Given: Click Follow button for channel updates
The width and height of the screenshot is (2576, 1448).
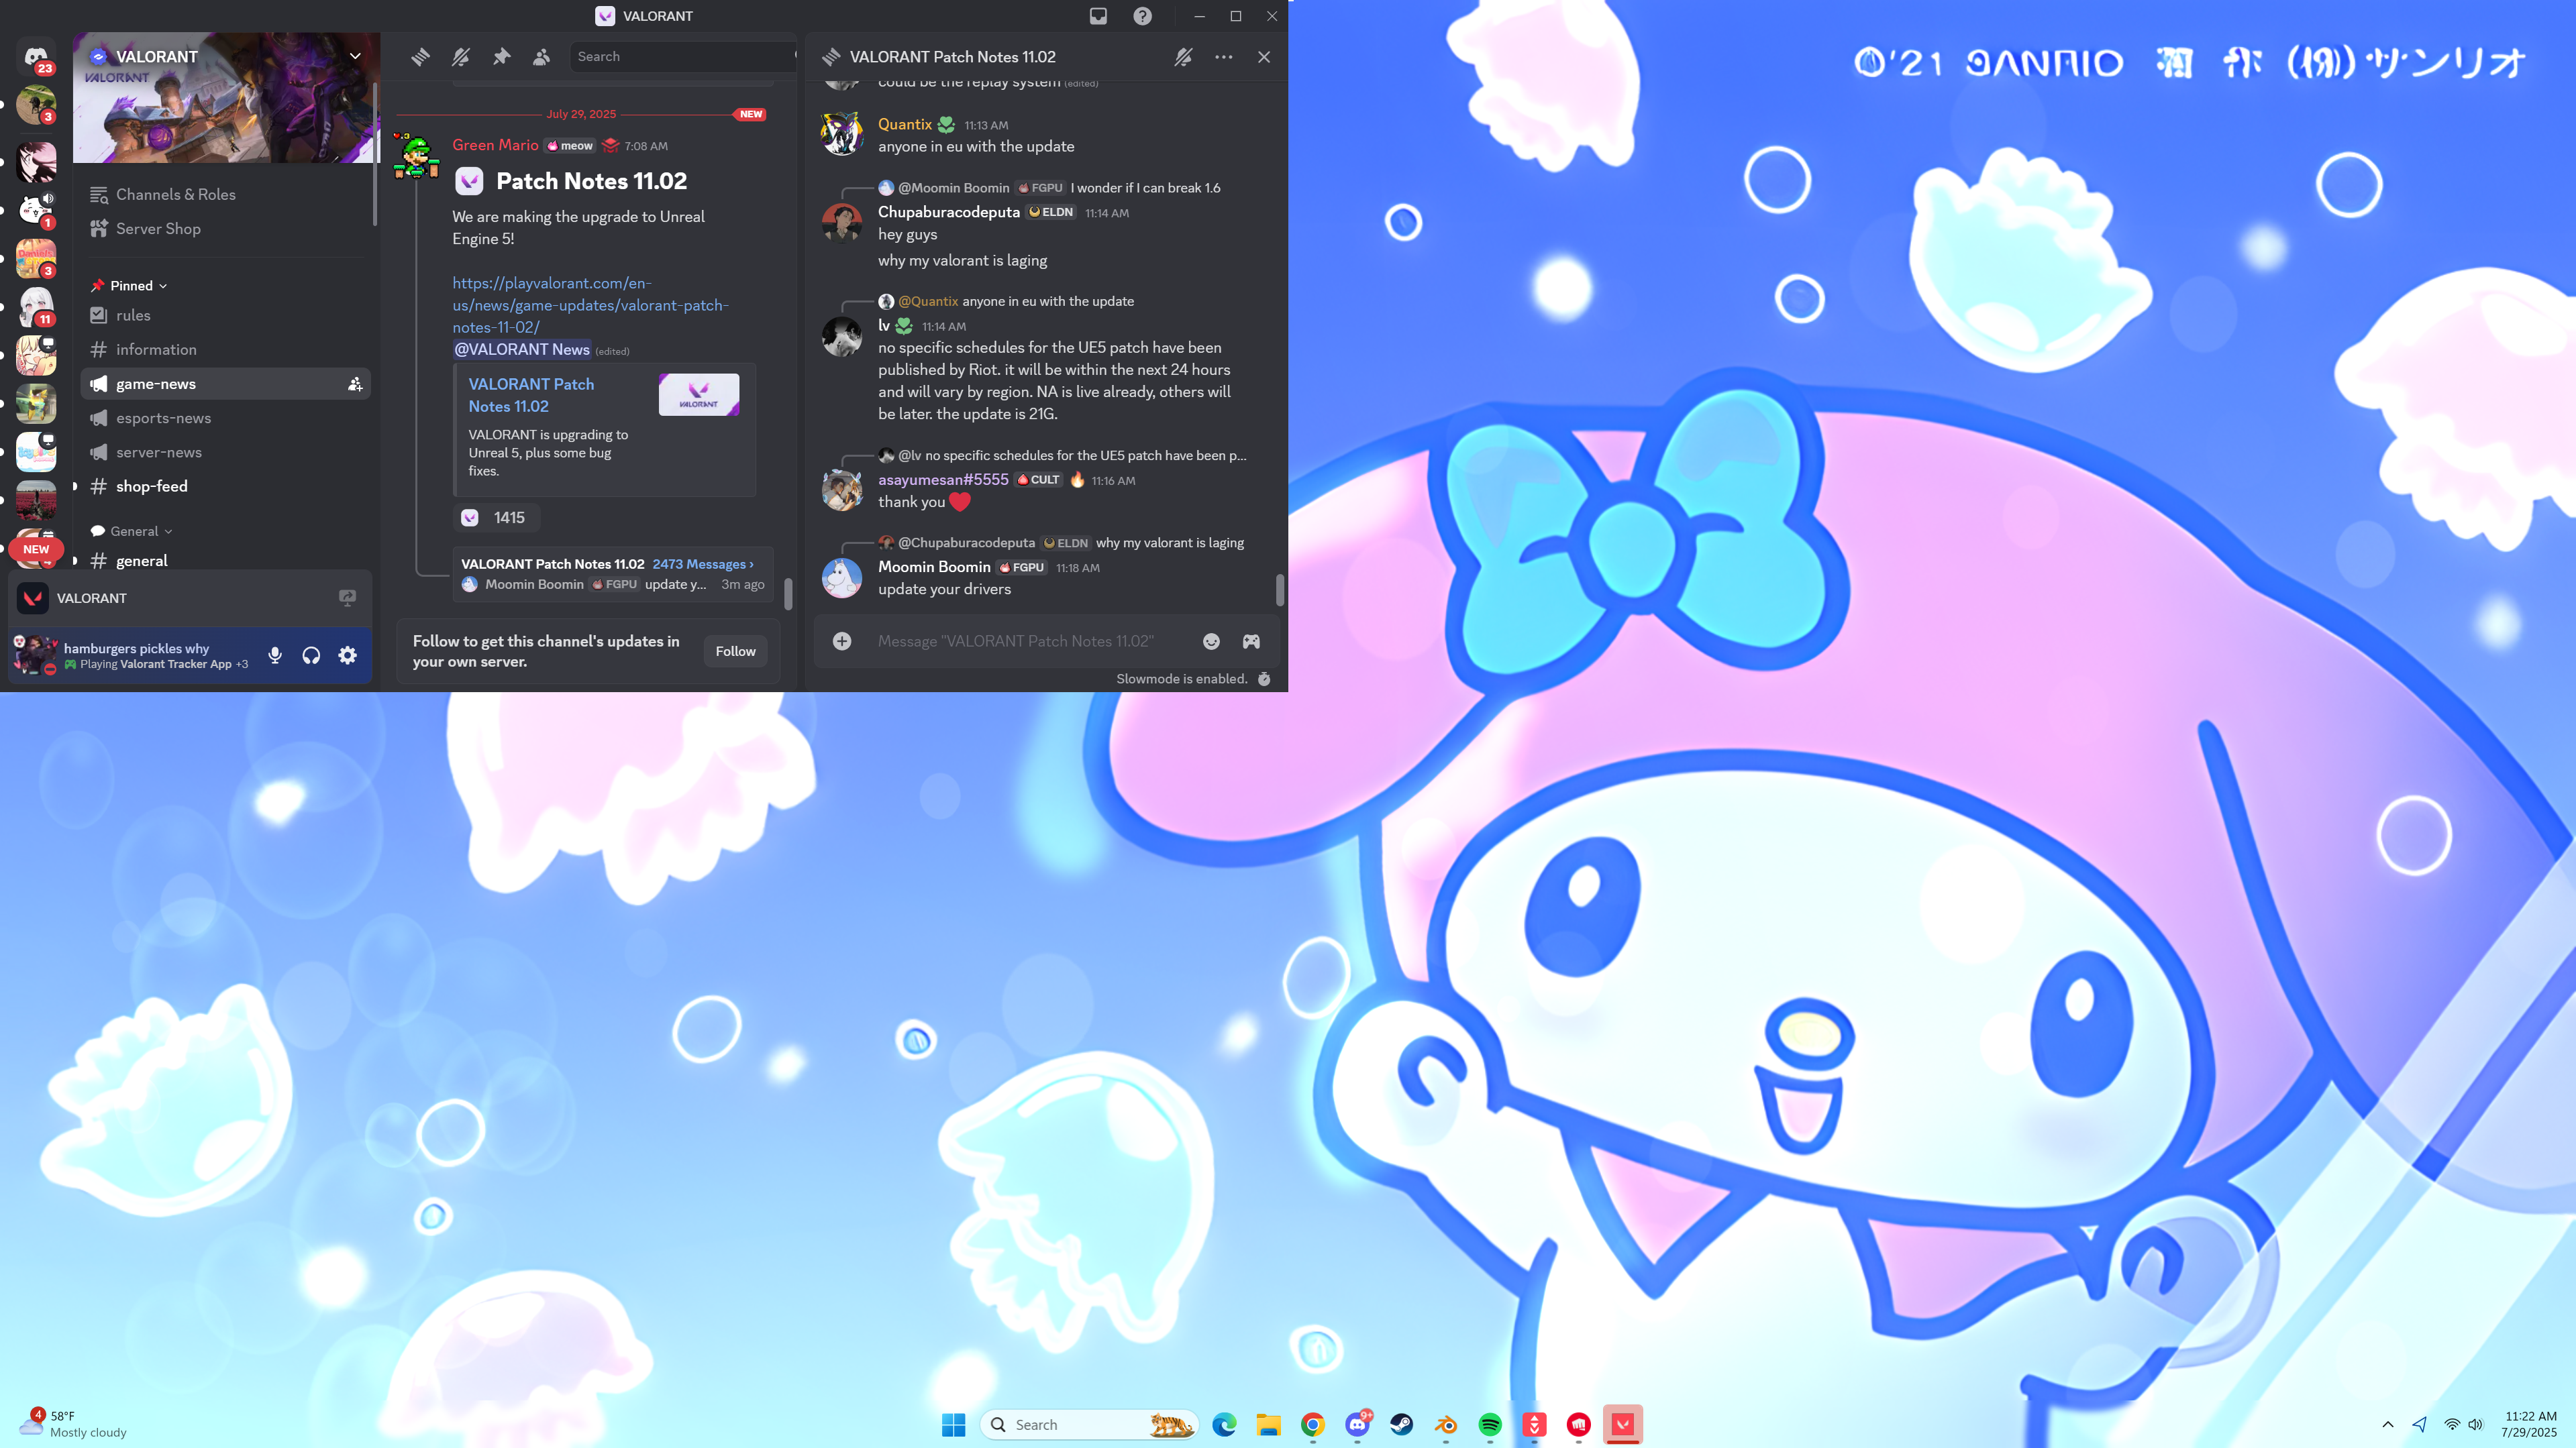Looking at the screenshot, I should [735, 651].
